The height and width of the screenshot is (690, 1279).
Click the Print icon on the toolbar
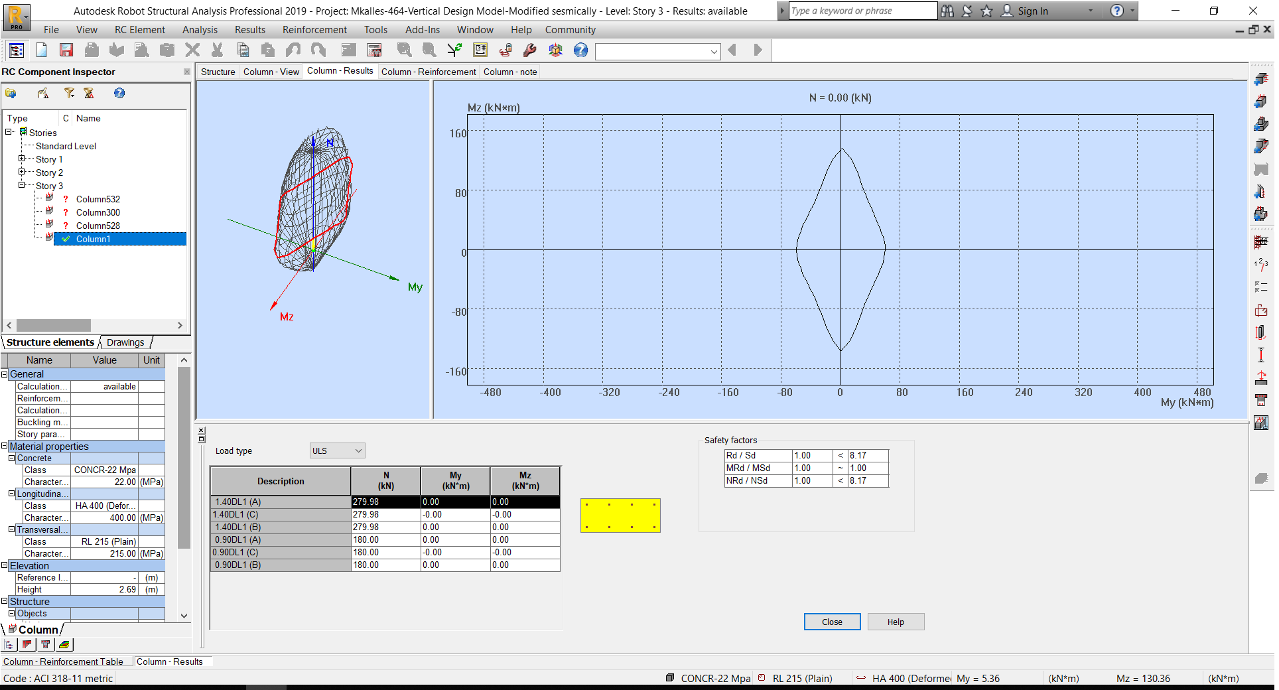(x=92, y=50)
